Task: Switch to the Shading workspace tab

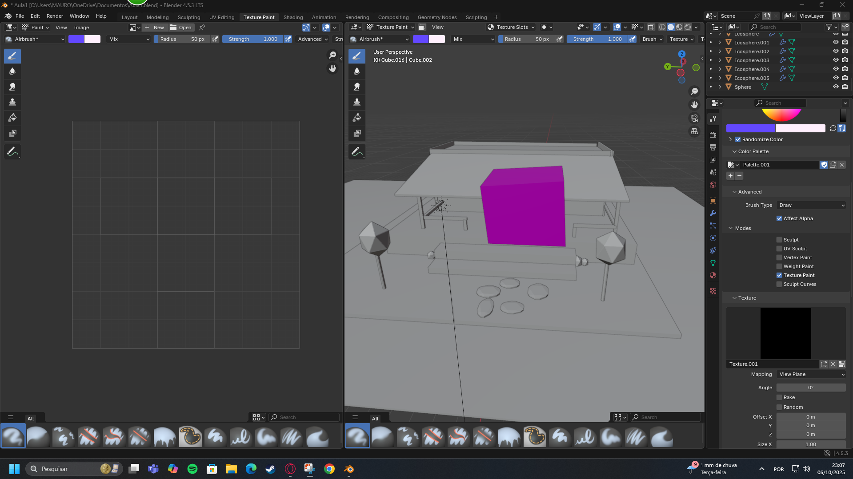Action: (293, 17)
